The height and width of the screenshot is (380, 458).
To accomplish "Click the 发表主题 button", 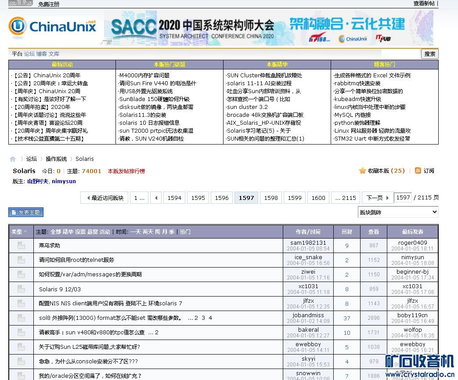I will pyautogui.click(x=26, y=212).
